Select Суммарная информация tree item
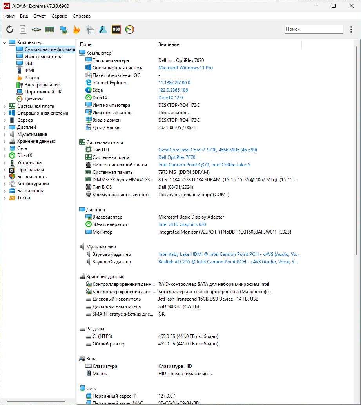The height and width of the screenshot is (405, 361). [46, 49]
